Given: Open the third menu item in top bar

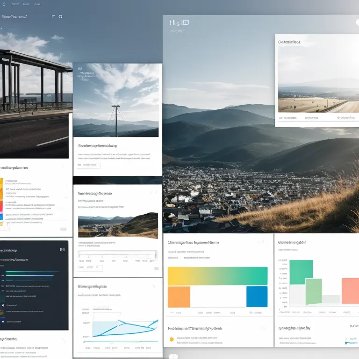Looking at the screenshot, I should click(x=37, y=4).
